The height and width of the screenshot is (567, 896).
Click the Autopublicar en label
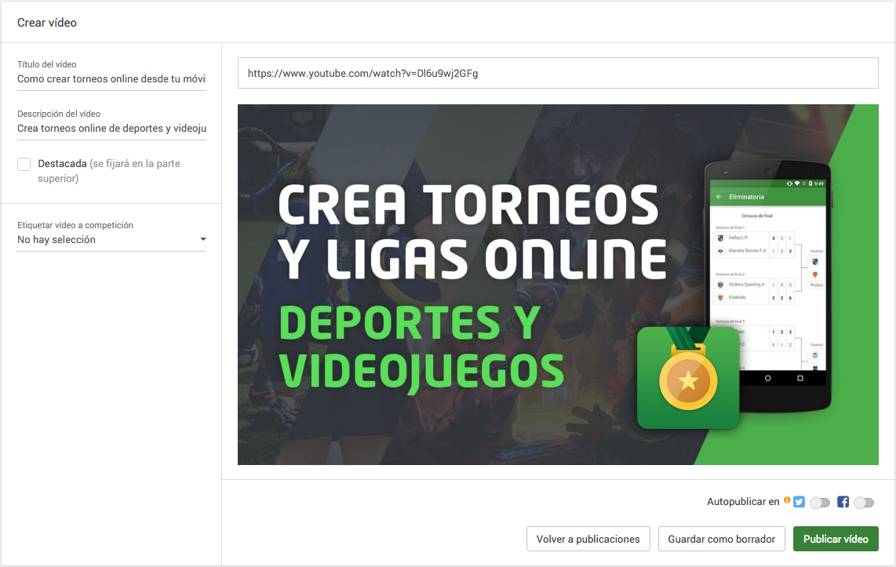743,502
